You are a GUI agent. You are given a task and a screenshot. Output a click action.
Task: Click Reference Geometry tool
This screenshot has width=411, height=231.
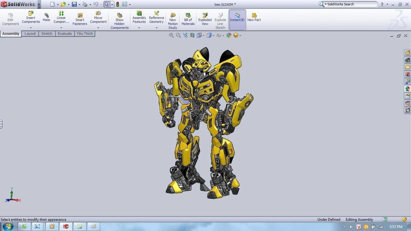[x=156, y=17]
